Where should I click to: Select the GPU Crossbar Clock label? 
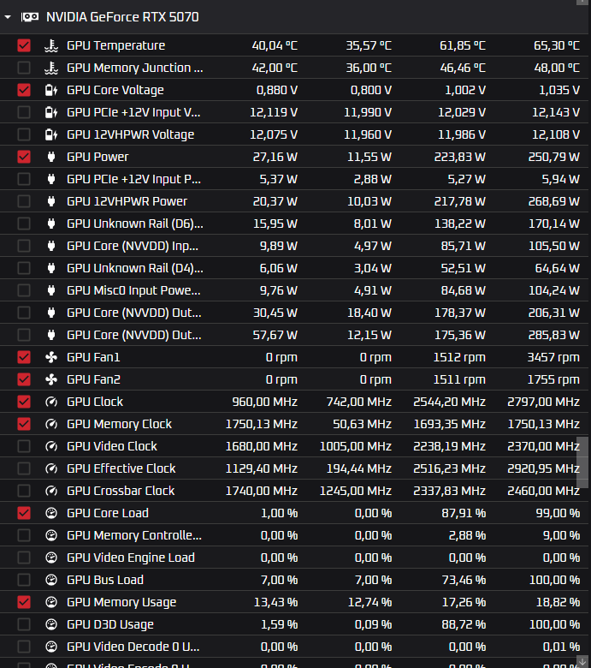tap(121, 491)
